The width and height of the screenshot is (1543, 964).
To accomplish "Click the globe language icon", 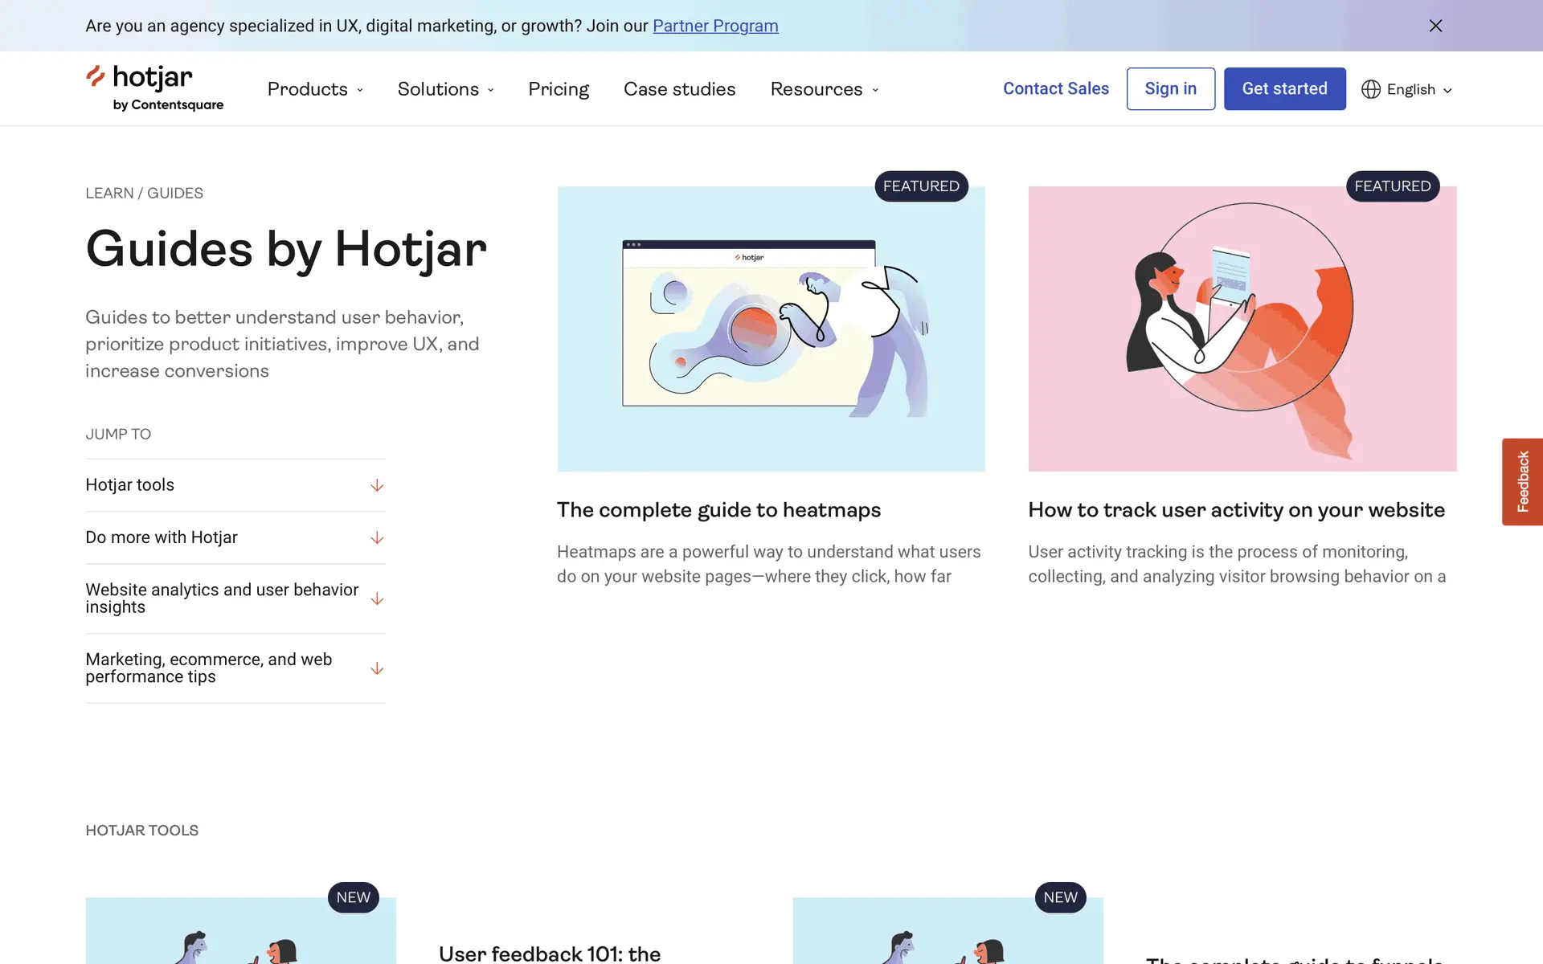I will click(1371, 89).
